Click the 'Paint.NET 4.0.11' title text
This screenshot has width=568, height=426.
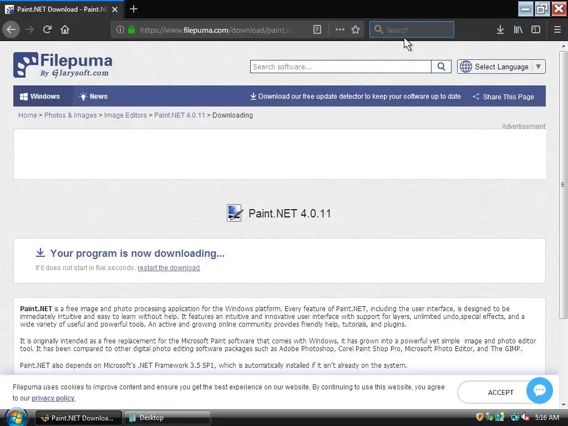point(290,214)
